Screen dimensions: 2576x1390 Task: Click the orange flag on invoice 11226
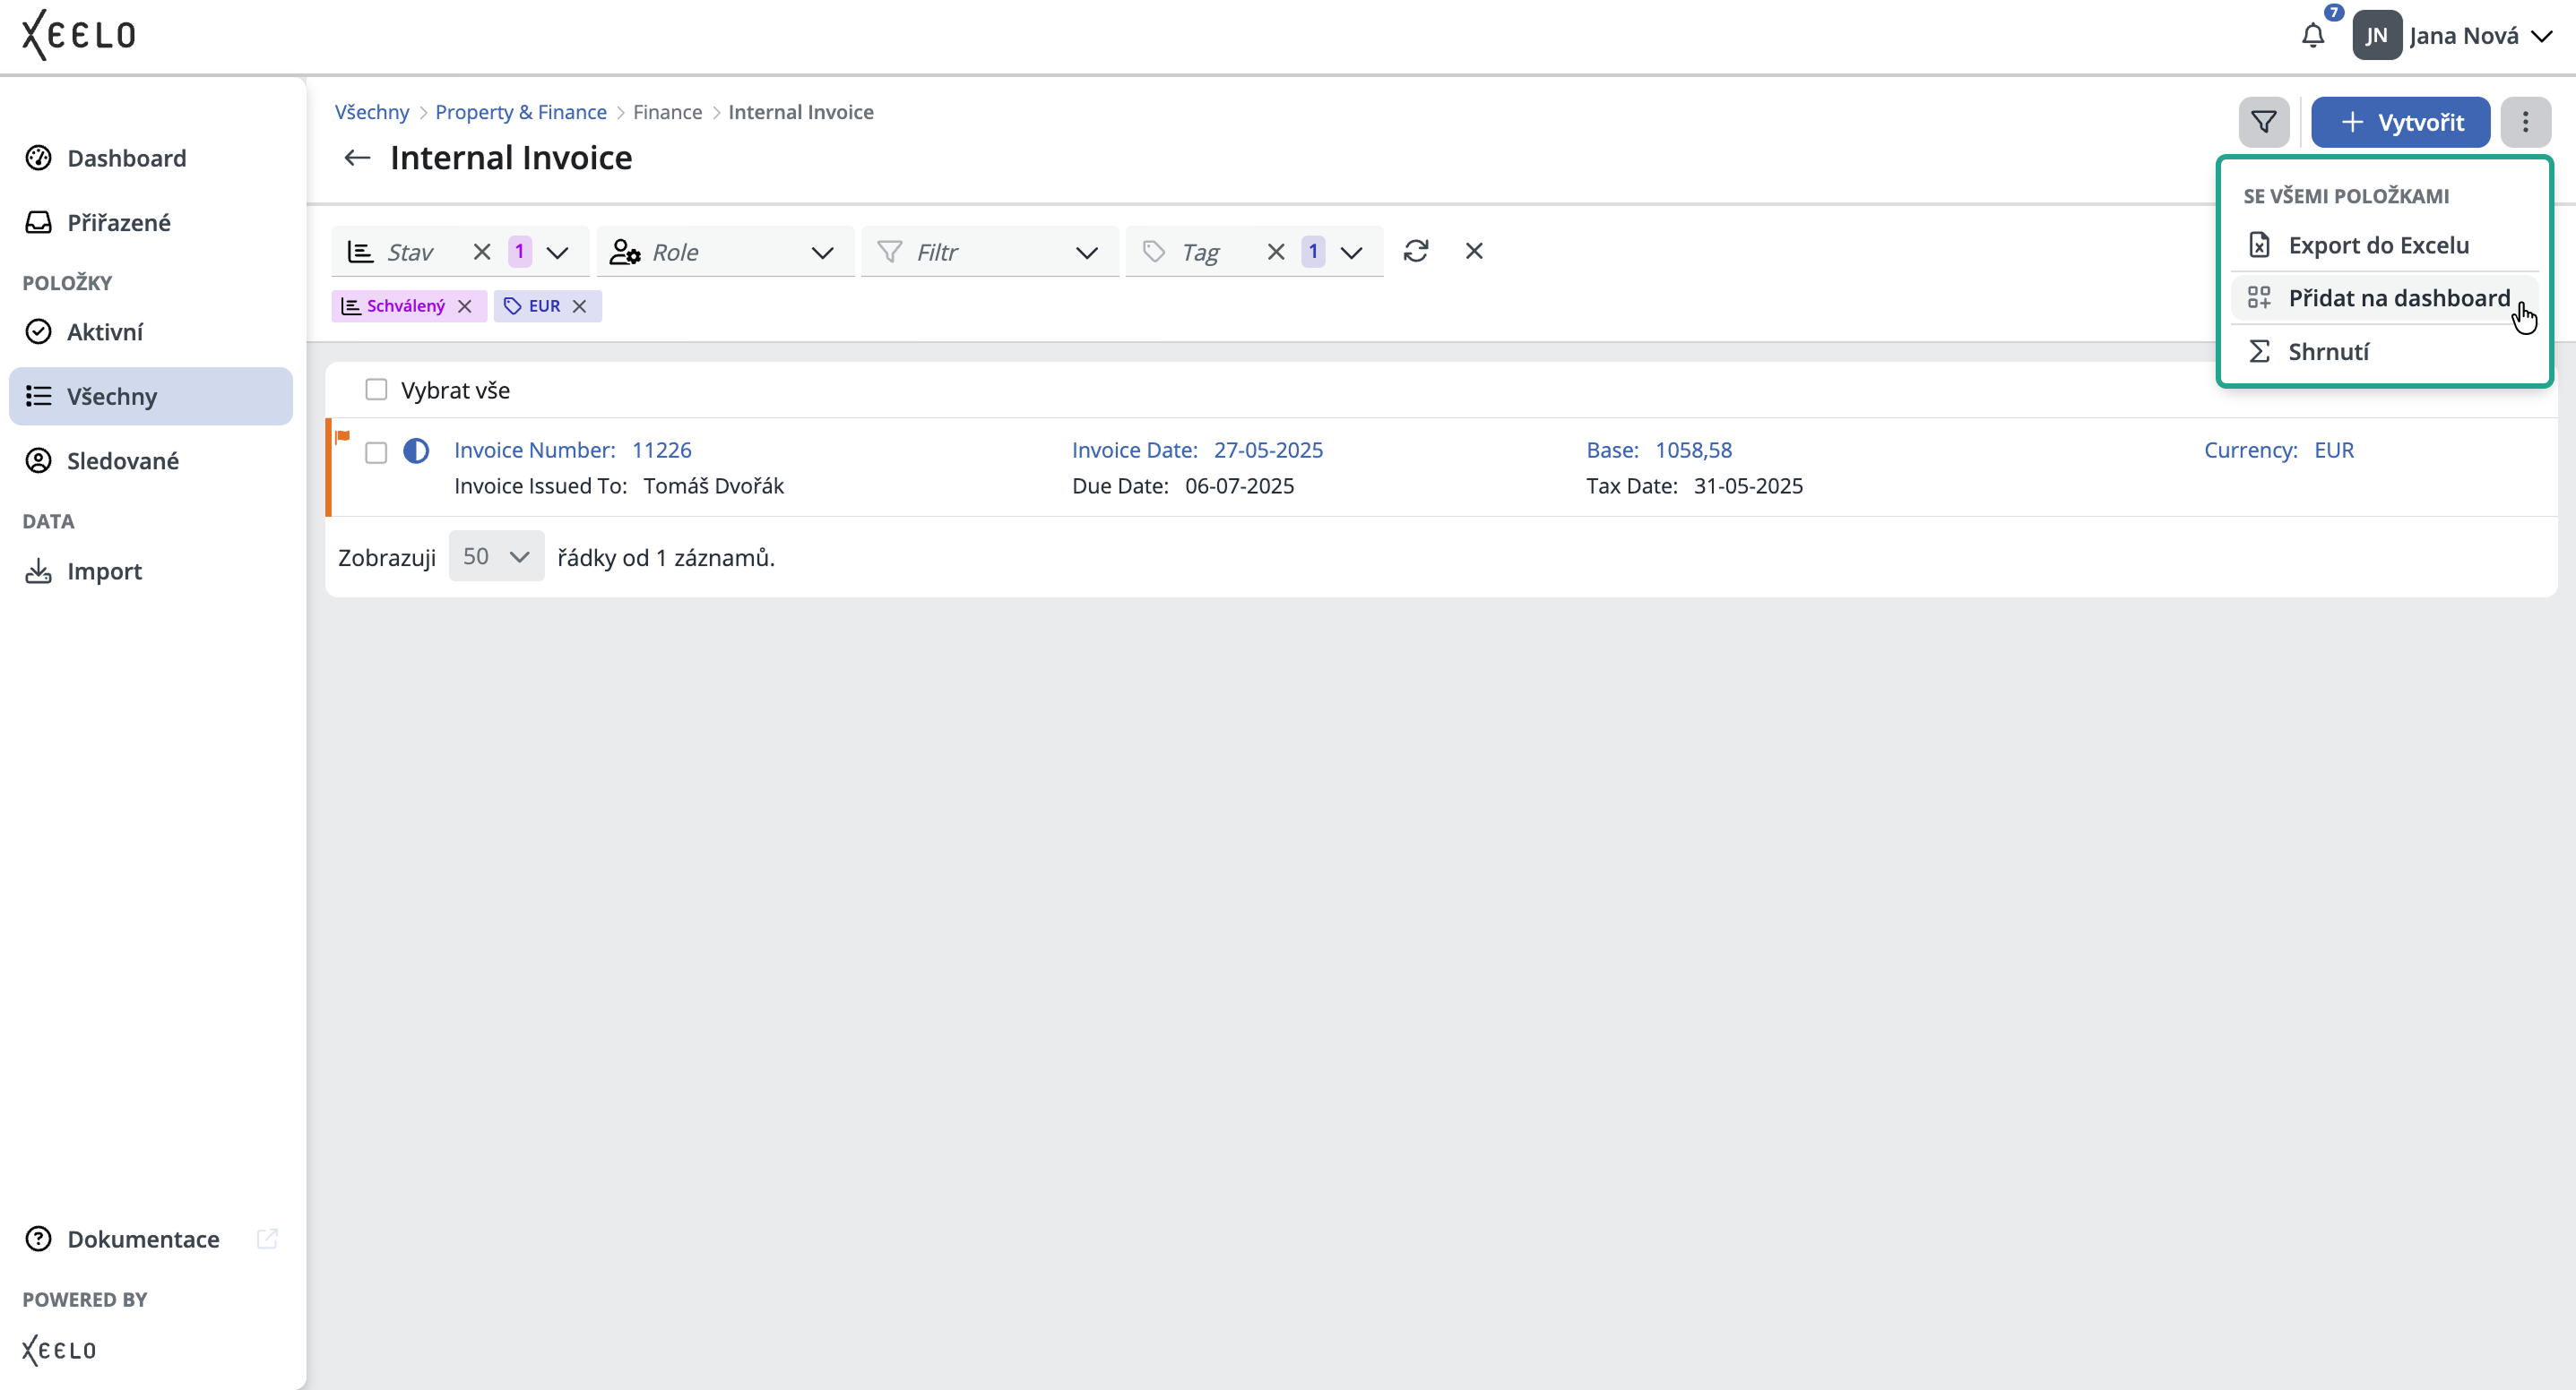click(x=343, y=437)
